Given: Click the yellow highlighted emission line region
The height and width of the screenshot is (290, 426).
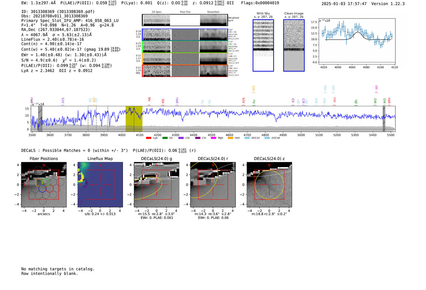Looking at the screenshot, I should click(x=134, y=119).
